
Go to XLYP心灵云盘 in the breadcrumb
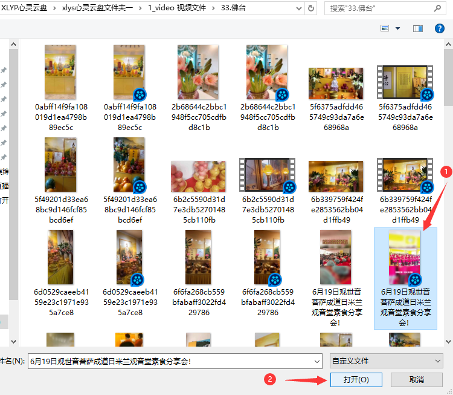[24, 8]
